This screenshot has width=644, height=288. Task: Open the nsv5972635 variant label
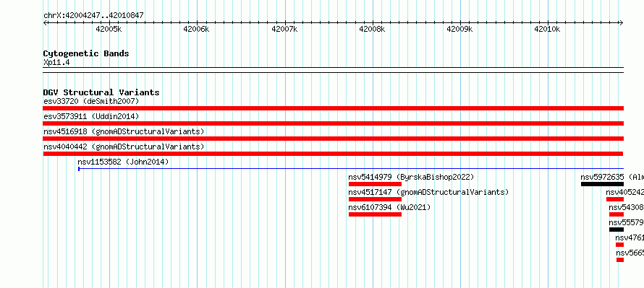(x=612, y=177)
